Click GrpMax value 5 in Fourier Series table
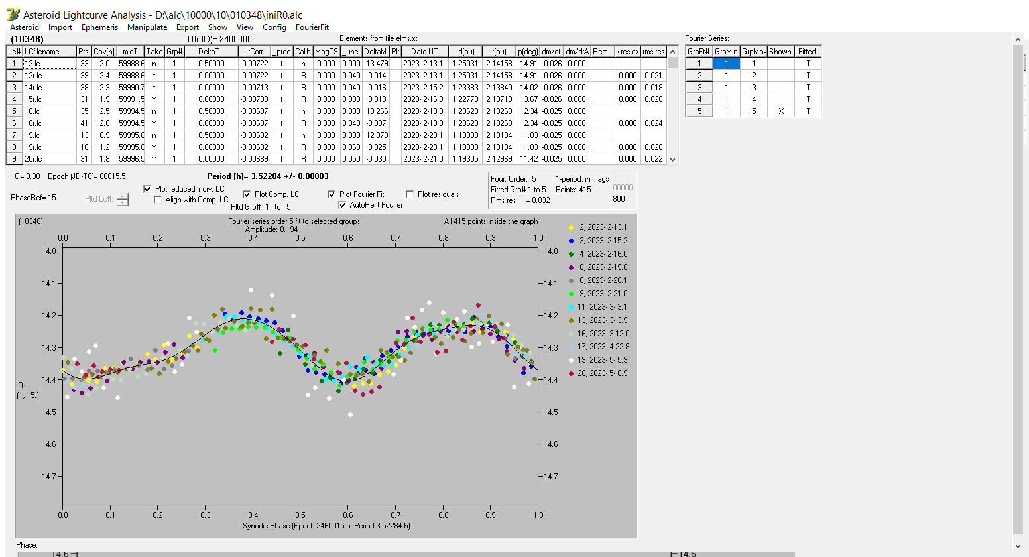The image size is (1029, 557). pyautogui.click(x=753, y=111)
